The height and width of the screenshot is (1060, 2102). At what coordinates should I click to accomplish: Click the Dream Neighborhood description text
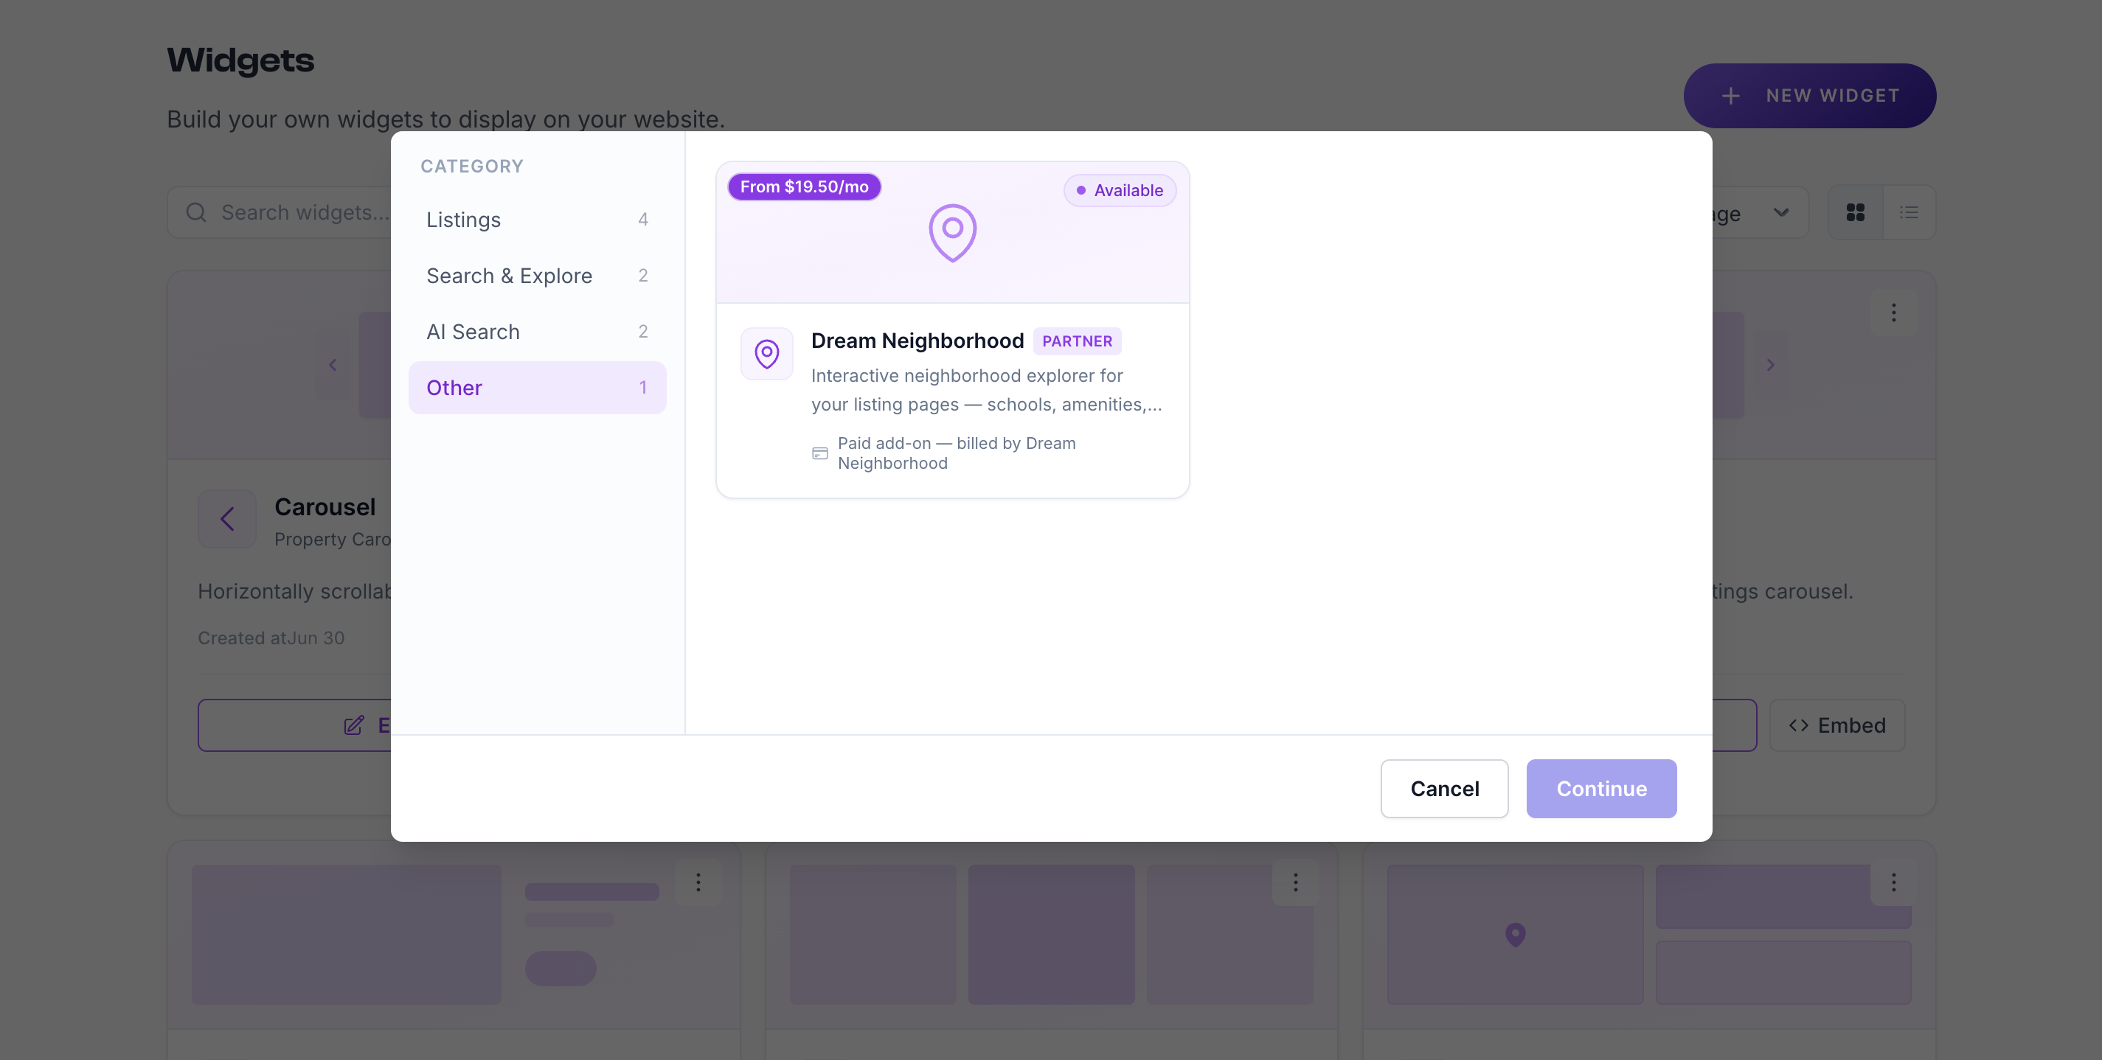tap(987, 390)
